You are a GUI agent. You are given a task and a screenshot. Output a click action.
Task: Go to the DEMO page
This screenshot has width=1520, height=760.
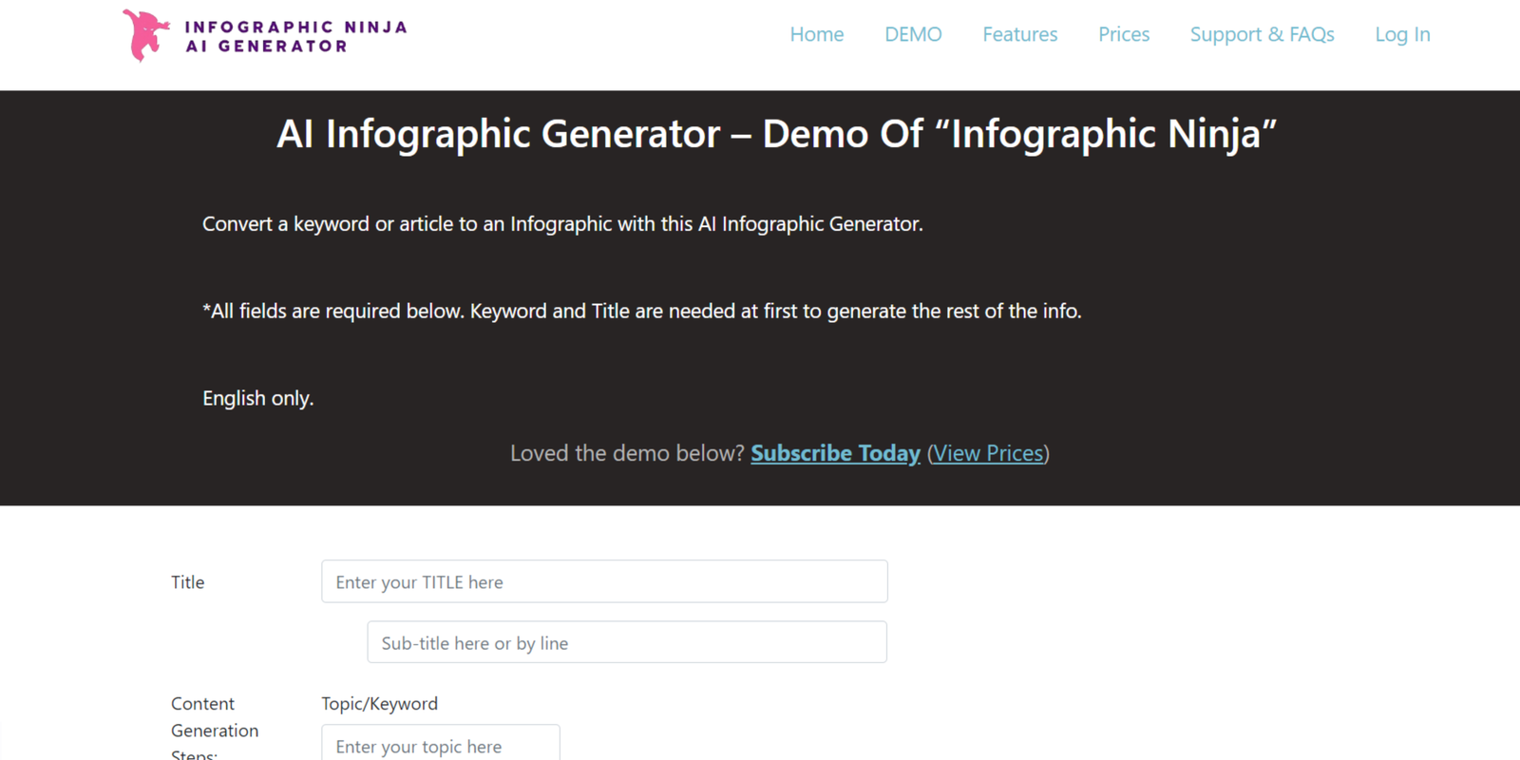[913, 34]
